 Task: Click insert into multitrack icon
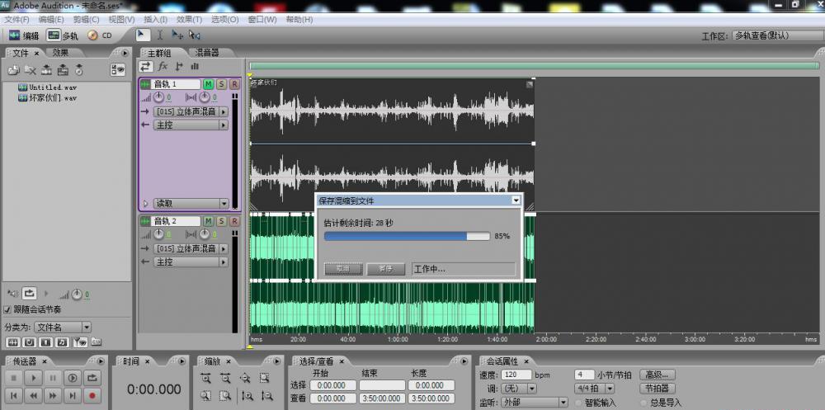point(47,69)
